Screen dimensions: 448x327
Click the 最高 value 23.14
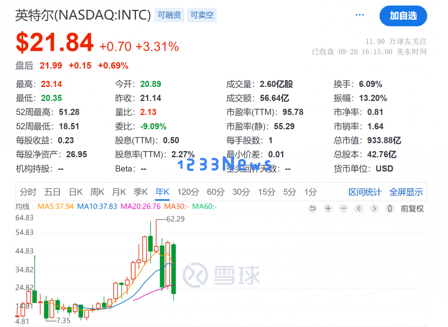[x=51, y=84]
